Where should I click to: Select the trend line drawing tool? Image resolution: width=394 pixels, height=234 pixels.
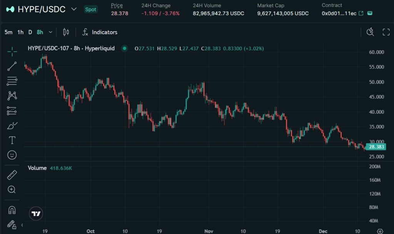[x=12, y=66]
